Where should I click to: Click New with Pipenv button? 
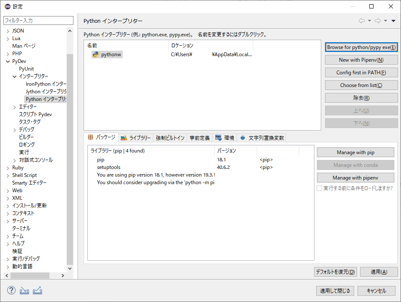(361, 60)
